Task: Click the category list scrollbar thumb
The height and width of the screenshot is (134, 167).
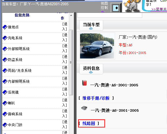Action: coord(71,62)
